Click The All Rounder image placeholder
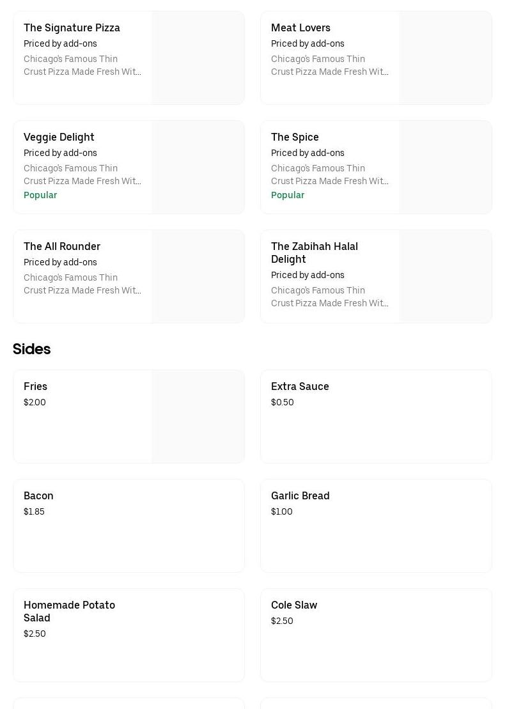Screen dimensions: 514x709 point(198,277)
